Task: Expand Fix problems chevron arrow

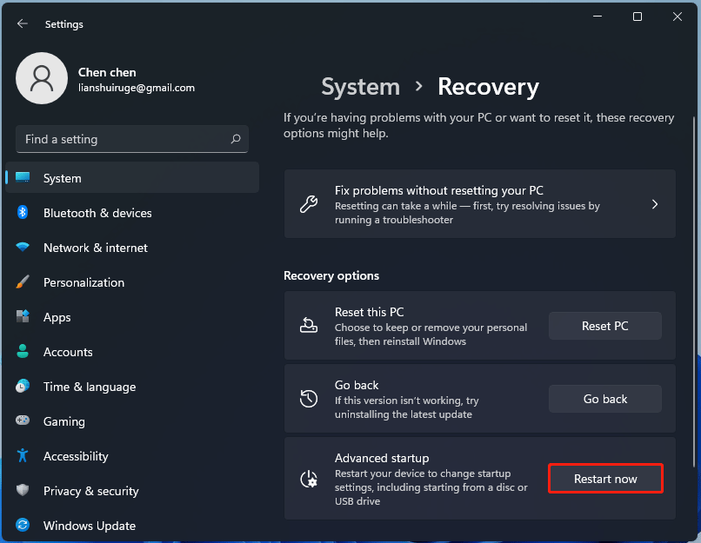Action: (655, 204)
